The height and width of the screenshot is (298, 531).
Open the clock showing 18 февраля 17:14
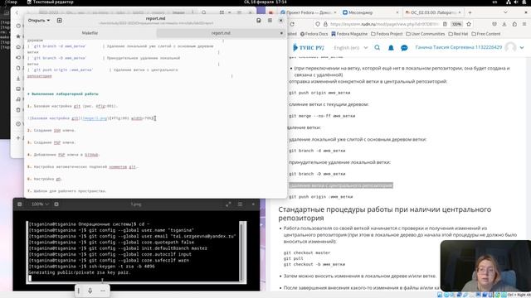point(265,2)
